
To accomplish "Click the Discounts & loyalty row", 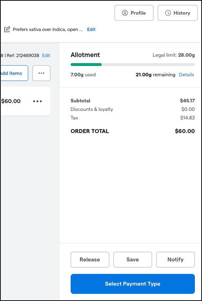I will coord(133,109).
